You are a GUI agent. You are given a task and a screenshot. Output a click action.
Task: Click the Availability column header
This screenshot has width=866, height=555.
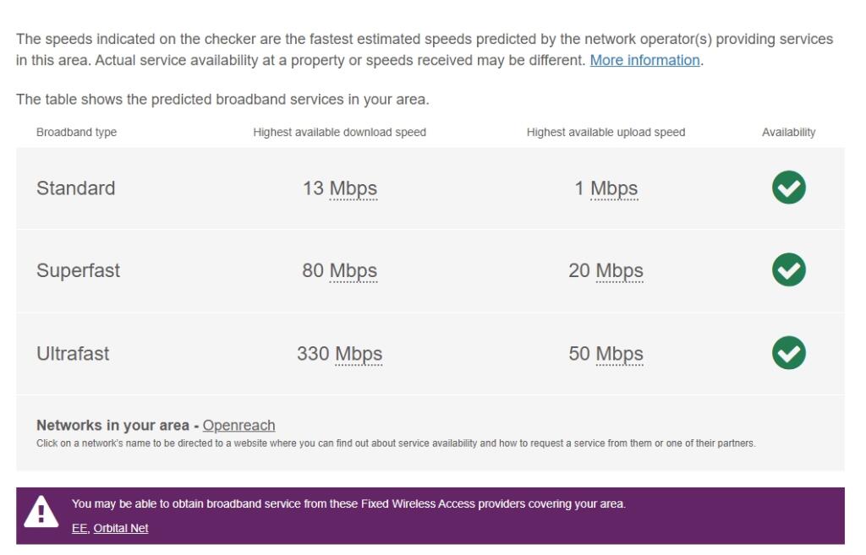point(787,131)
